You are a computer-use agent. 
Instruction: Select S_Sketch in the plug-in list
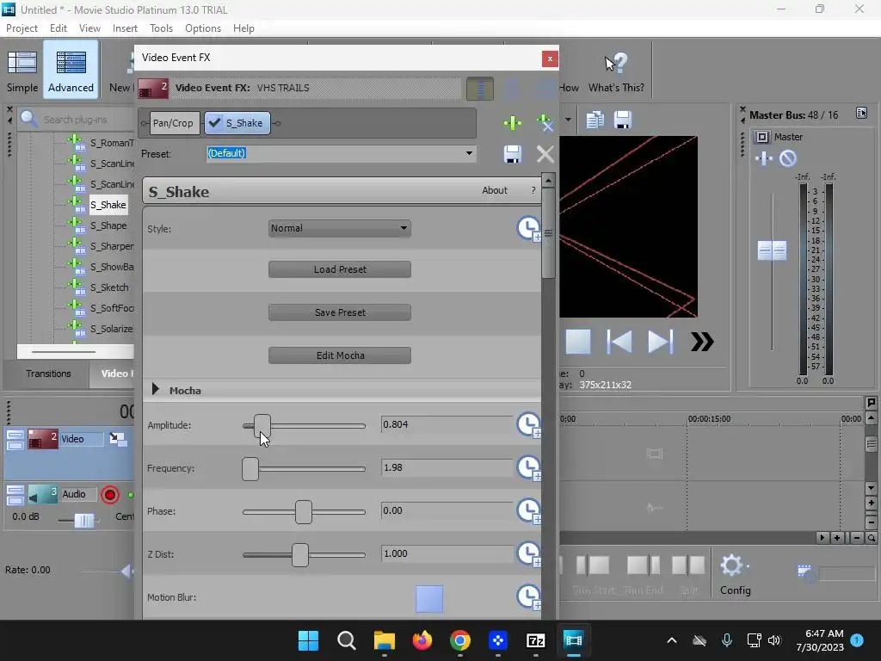coord(109,287)
